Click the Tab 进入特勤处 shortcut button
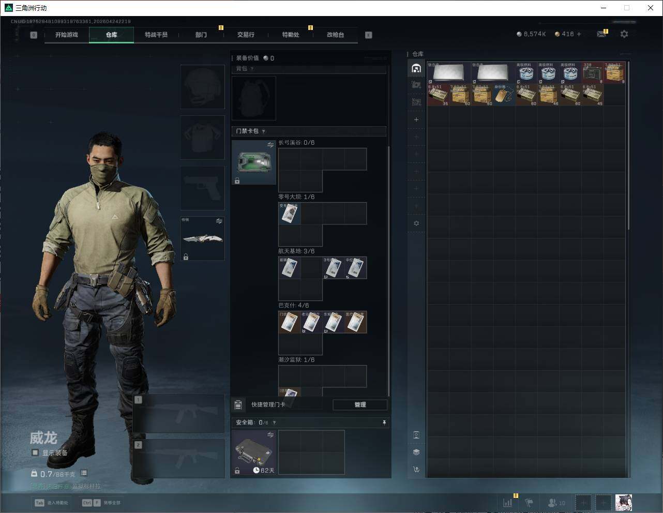663x513 pixels. pos(51,503)
